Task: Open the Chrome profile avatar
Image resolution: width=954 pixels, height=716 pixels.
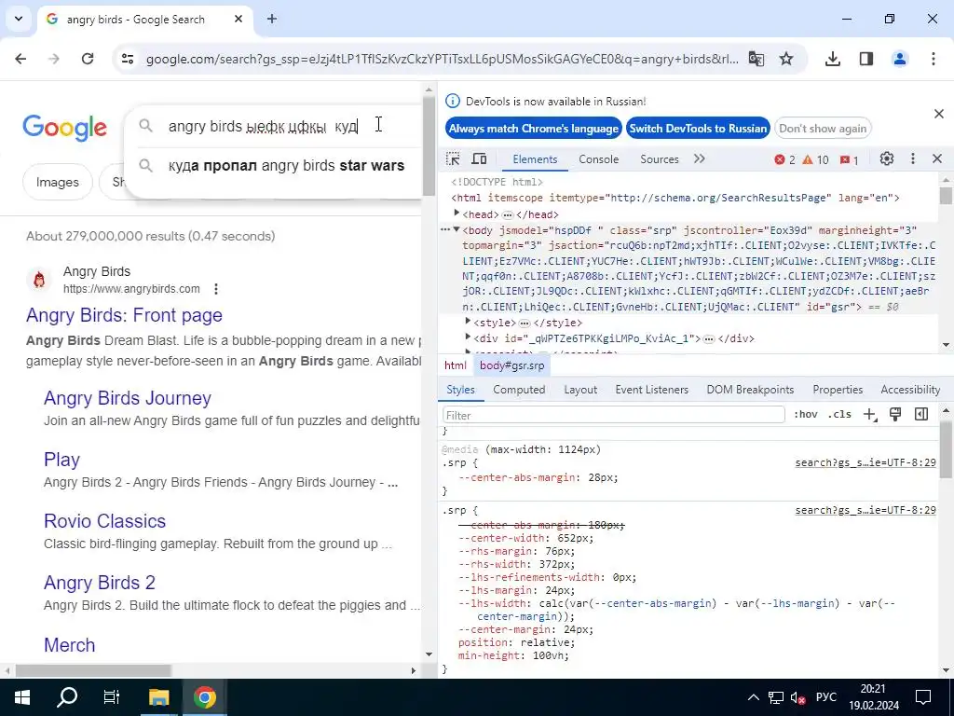Action: click(900, 59)
